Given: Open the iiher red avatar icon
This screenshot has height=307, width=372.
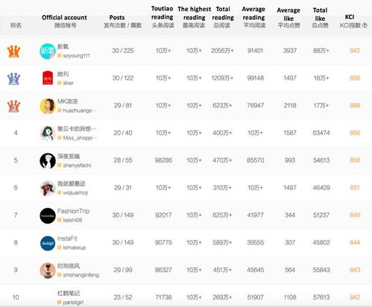Looking at the screenshot, I should 48,78.
